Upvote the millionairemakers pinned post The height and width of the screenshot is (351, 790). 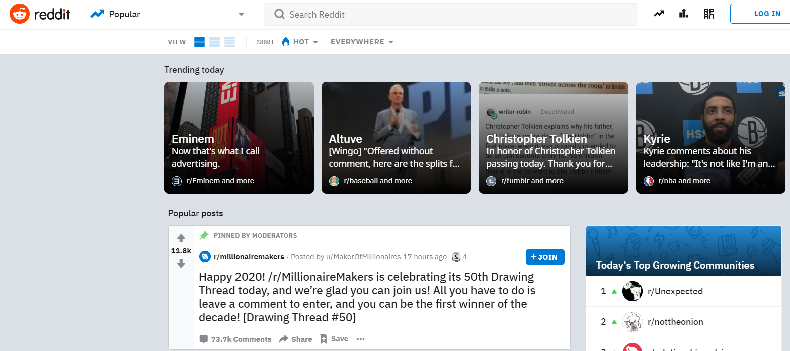(181, 238)
